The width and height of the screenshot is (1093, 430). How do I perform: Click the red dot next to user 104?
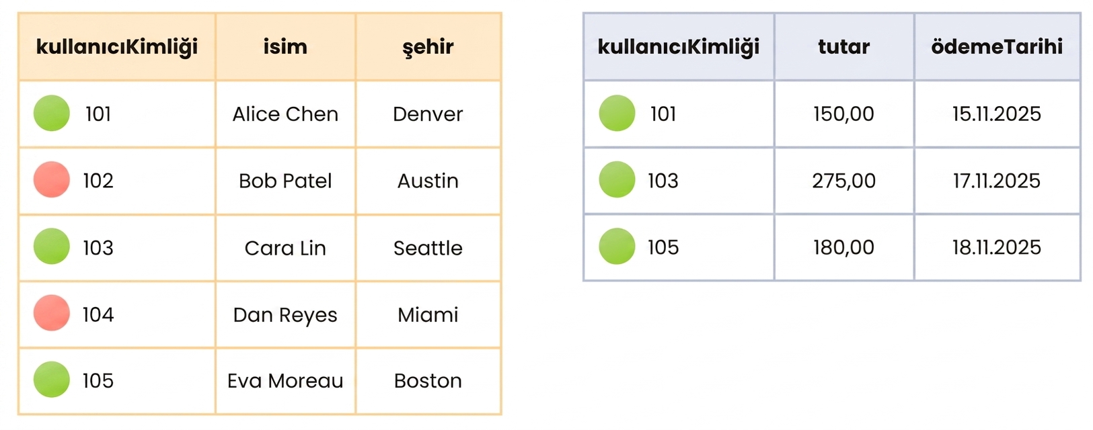coord(52,313)
